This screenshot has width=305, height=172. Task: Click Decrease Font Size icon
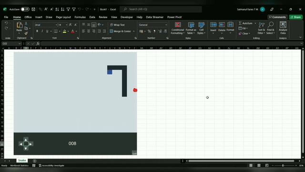point(75,25)
